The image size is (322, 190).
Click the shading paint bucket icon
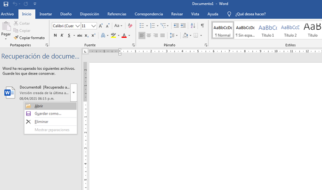coord(185,35)
